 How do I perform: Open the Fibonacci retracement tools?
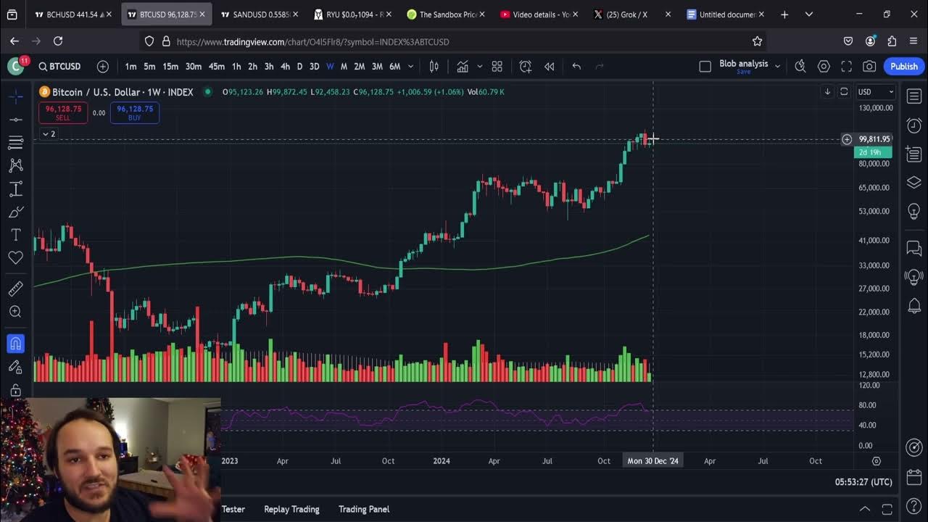15,142
